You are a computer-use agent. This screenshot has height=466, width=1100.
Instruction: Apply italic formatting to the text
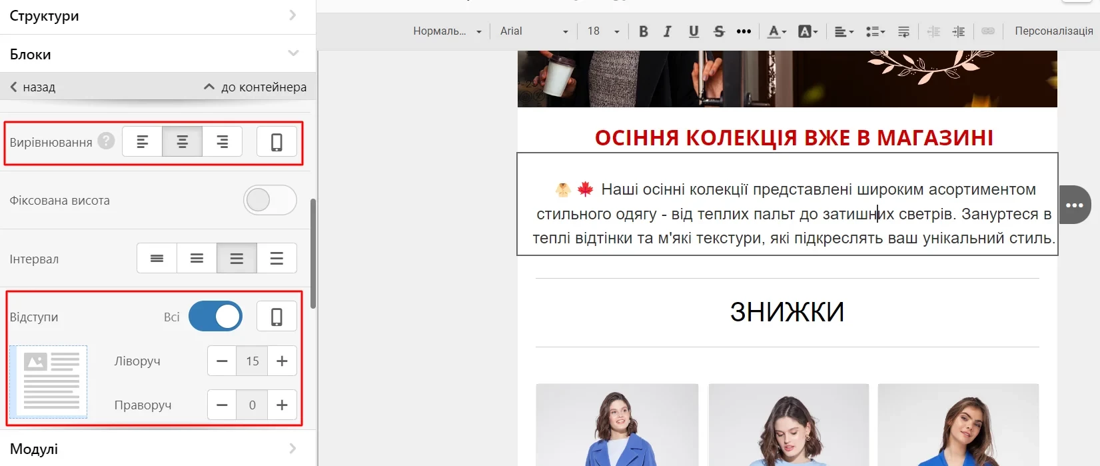pyautogui.click(x=668, y=31)
